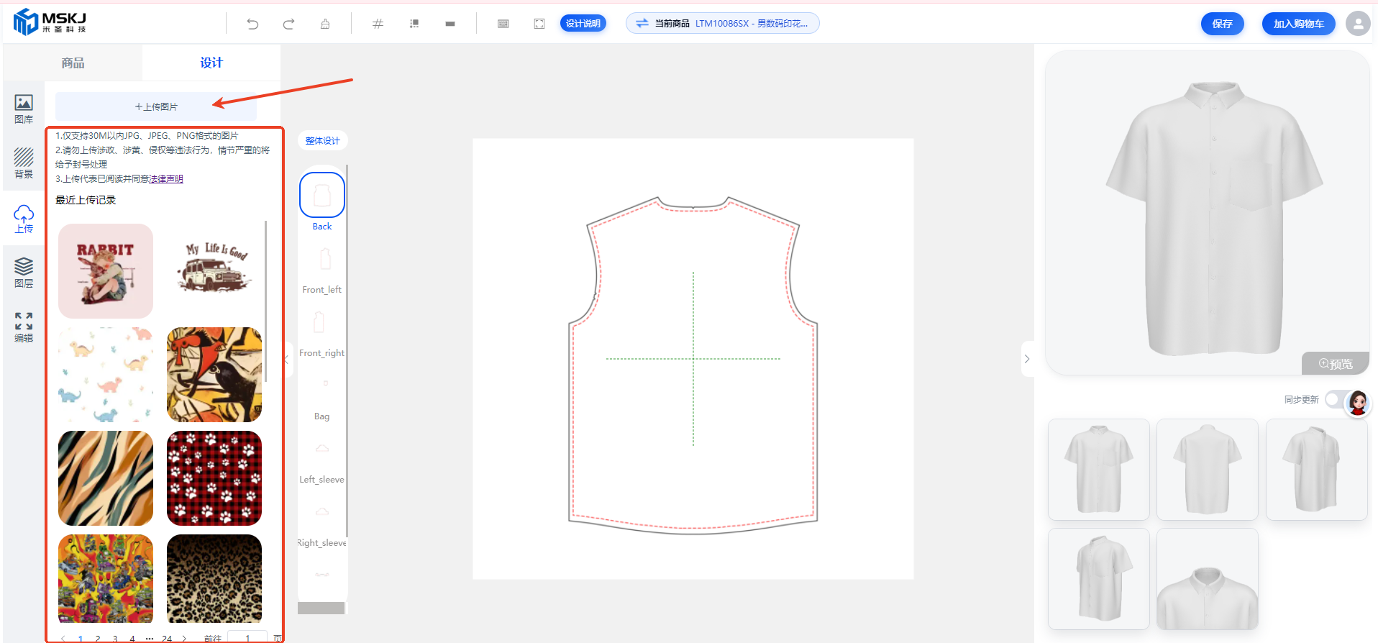1378x643 pixels.
Task: Open the 图库 gallery sidebar panel
Action: click(24, 109)
